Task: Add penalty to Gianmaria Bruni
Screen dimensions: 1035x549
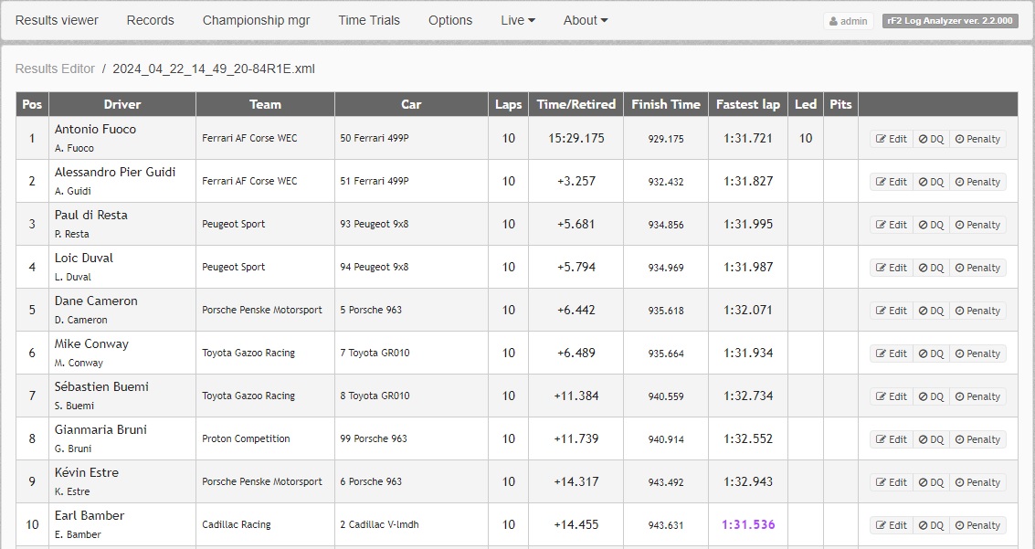Action: tap(977, 438)
